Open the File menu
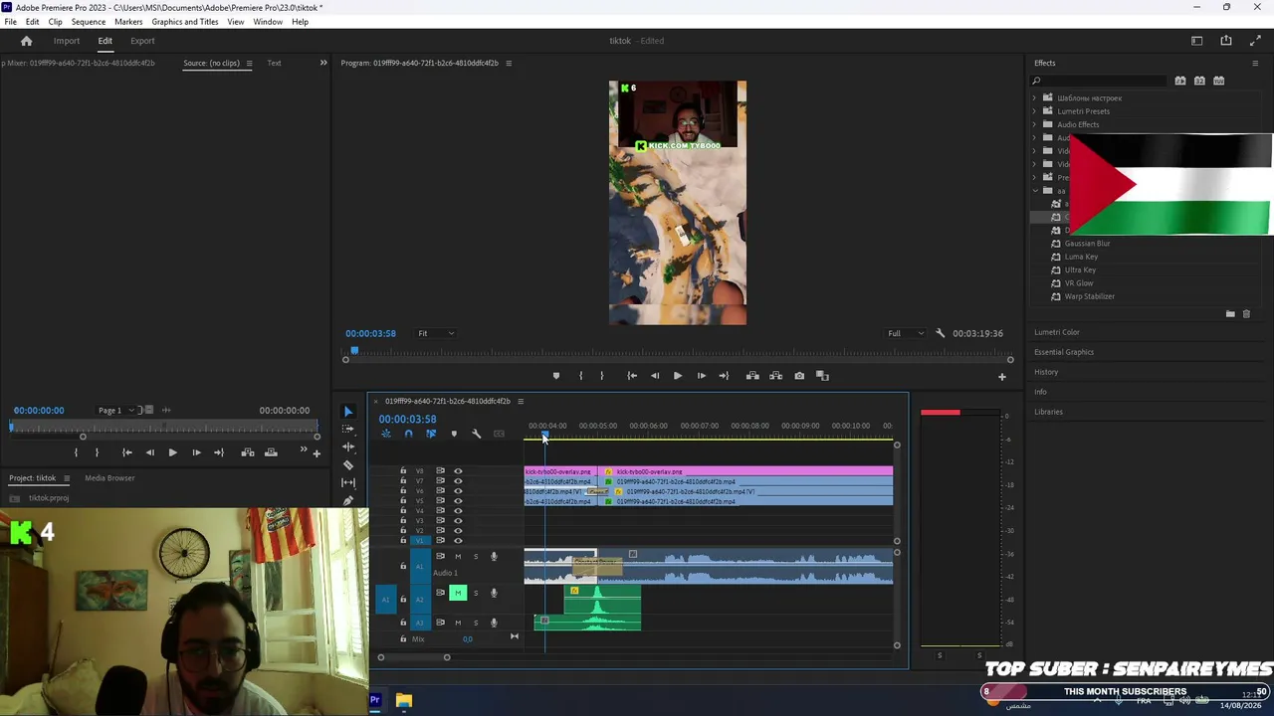Image resolution: width=1274 pixels, height=716 pixels. [10, 22]
